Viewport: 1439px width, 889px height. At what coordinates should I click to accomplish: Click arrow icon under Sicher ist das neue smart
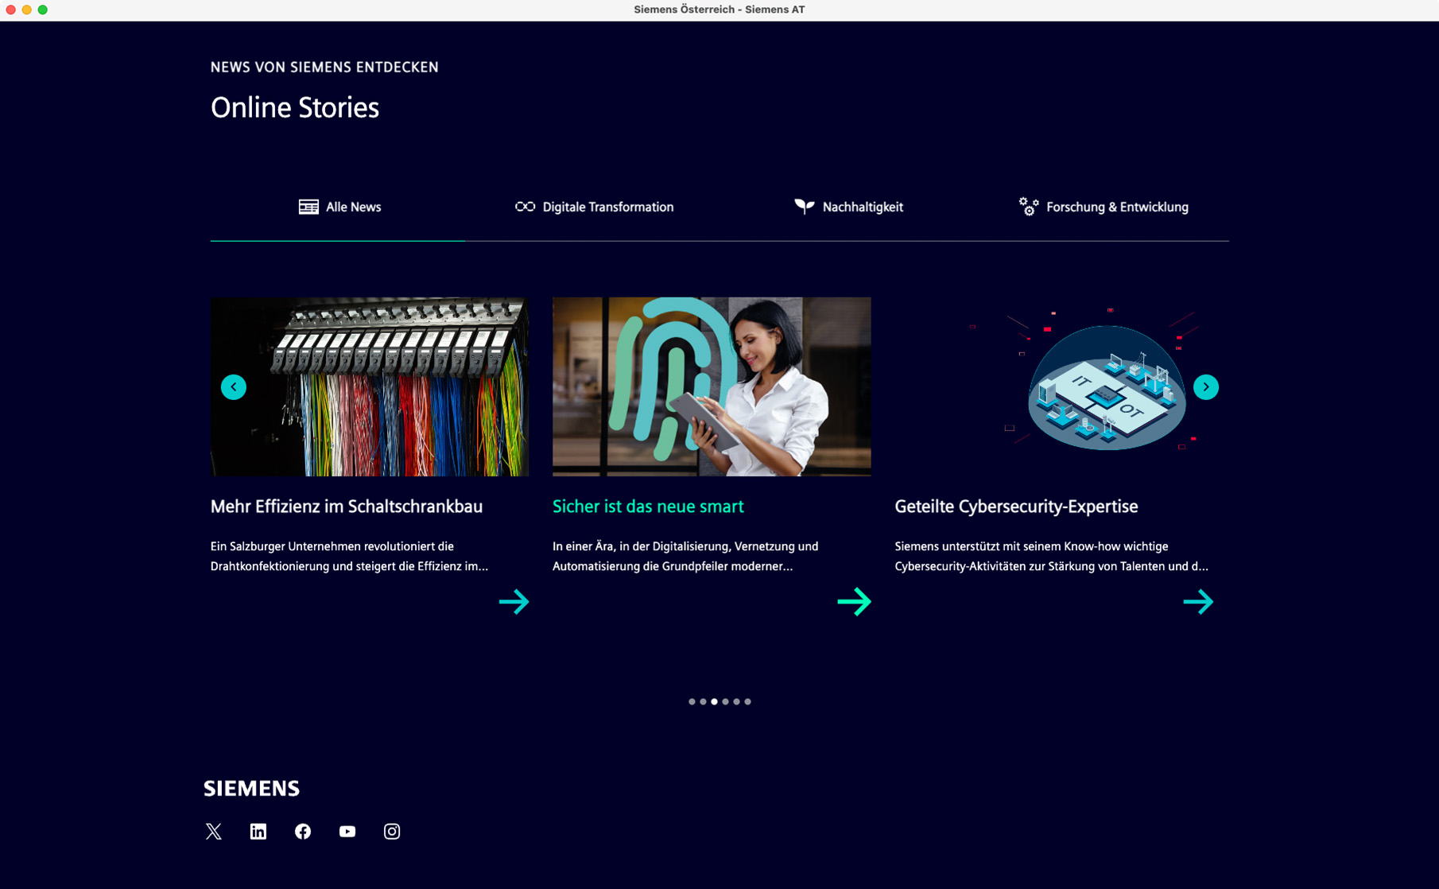(x=854, y=602)
